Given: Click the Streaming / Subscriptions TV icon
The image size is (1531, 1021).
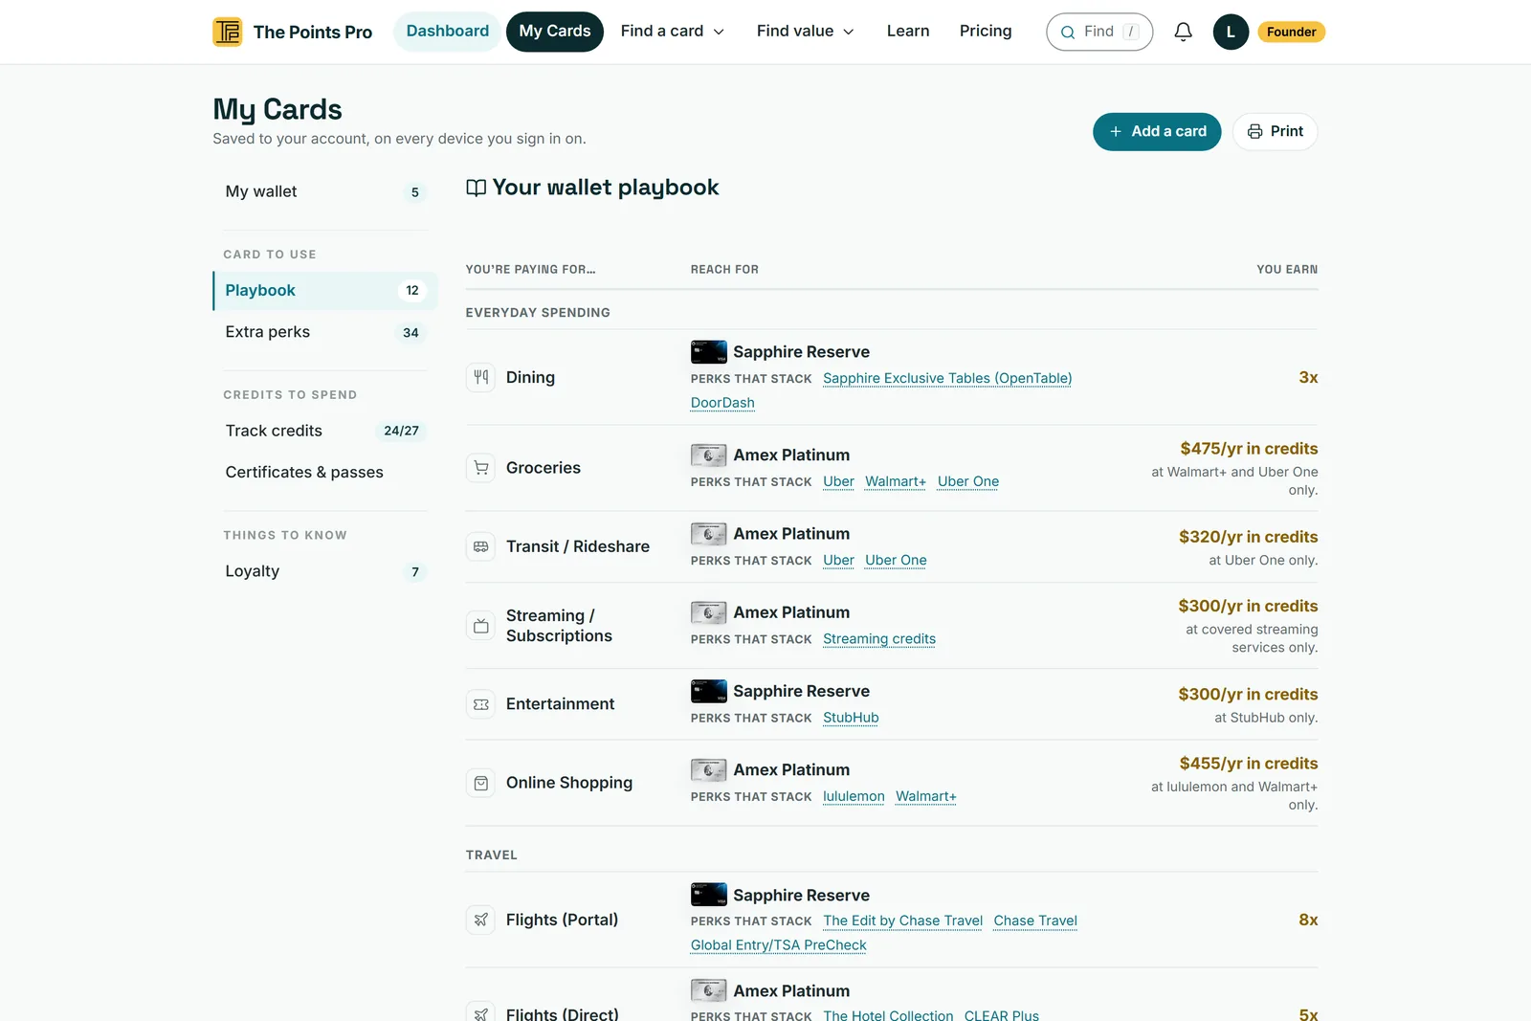Looking at the screenshot, I should 481,626.
